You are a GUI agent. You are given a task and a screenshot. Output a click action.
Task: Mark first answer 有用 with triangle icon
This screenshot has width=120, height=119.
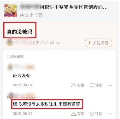pos(73,85)
